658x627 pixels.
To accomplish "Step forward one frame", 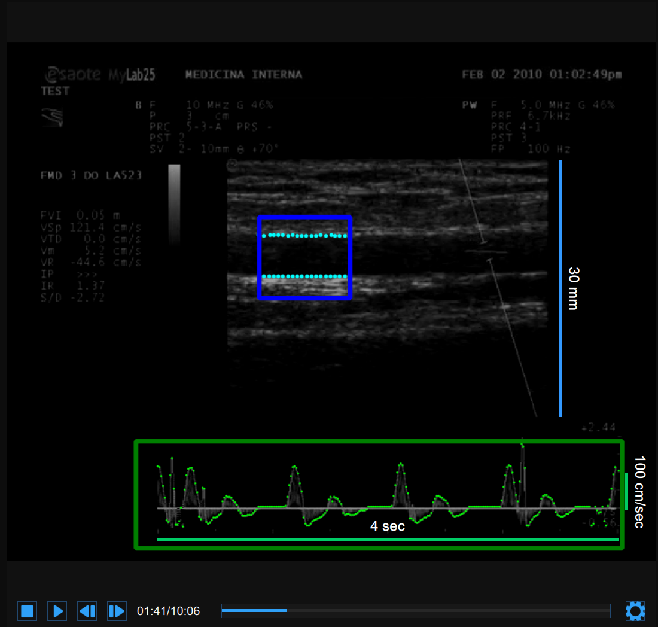I will click(117, 611).
